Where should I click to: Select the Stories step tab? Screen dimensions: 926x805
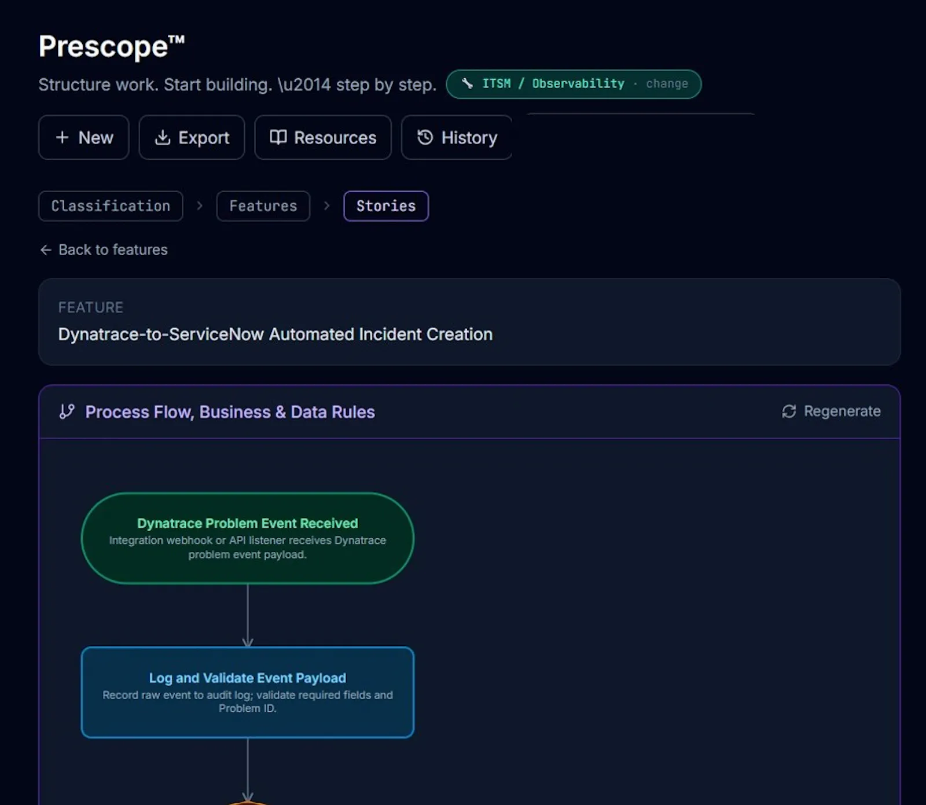click(386, 206)
